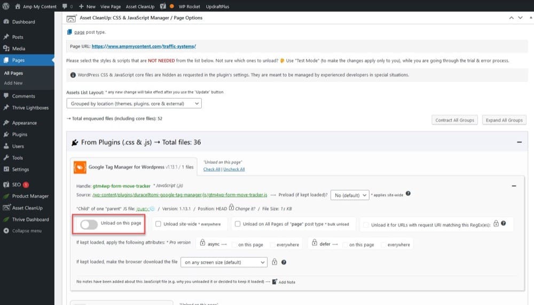Image resolution: width=534 pixels, height=305 pixels.
Task: Check Unload site-wide everywhere
Action: tap(158, 224)
